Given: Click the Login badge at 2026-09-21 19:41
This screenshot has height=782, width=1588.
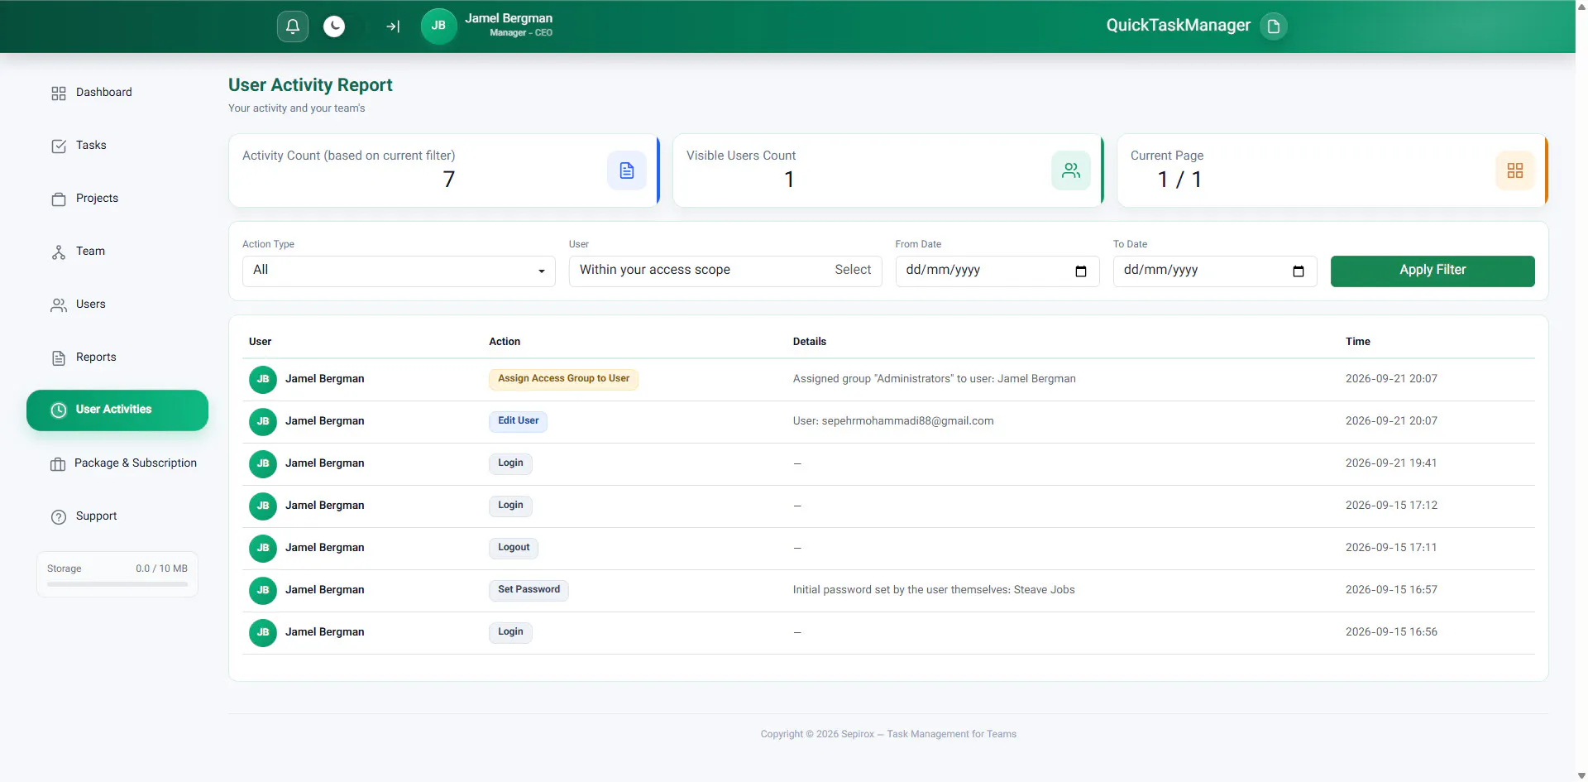Looking at the screenshot, I should click(510, 463).
